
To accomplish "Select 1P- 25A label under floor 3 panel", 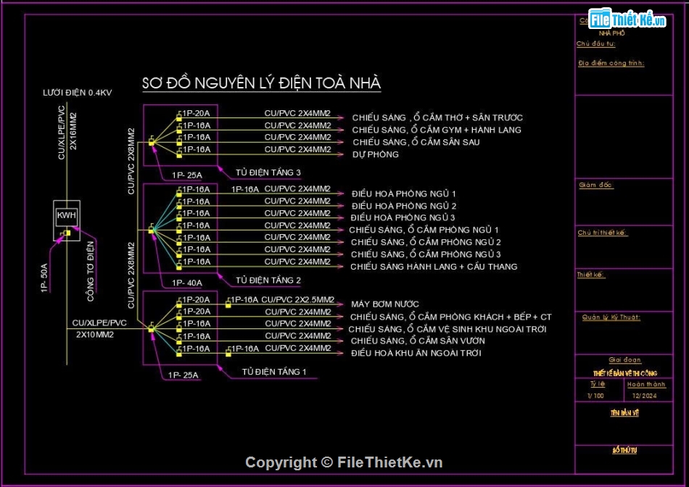I will pos(186,175).
